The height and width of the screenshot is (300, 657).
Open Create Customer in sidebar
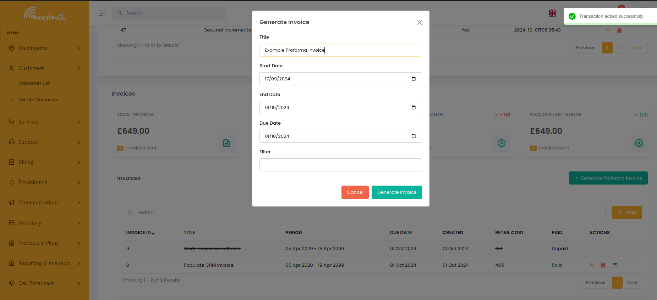(38, 100)
